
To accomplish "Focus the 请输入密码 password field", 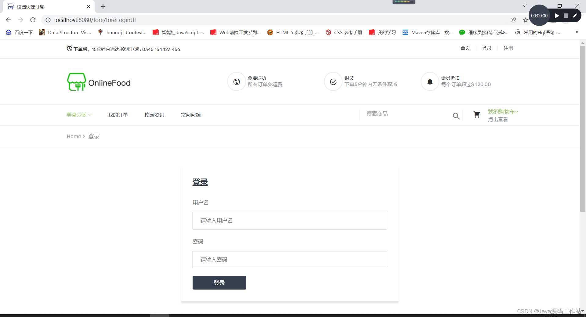I will pos(290,260).
